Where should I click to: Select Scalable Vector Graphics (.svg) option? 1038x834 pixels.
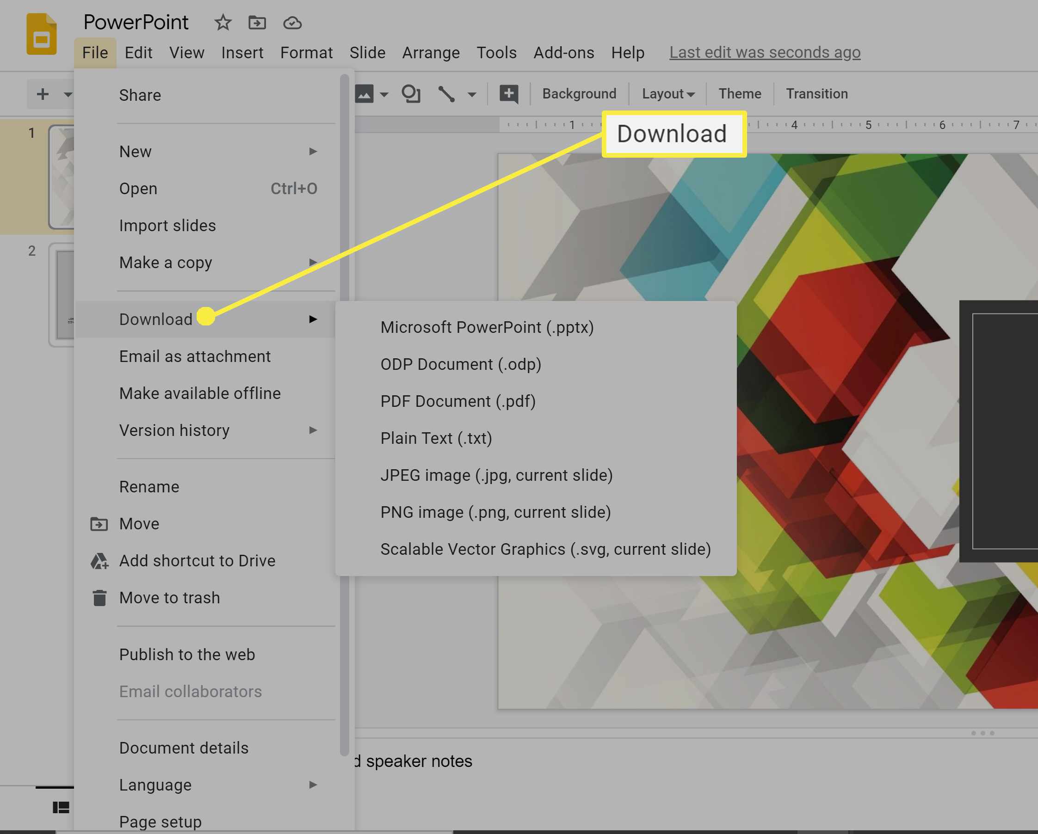click(x=546, y=548)
